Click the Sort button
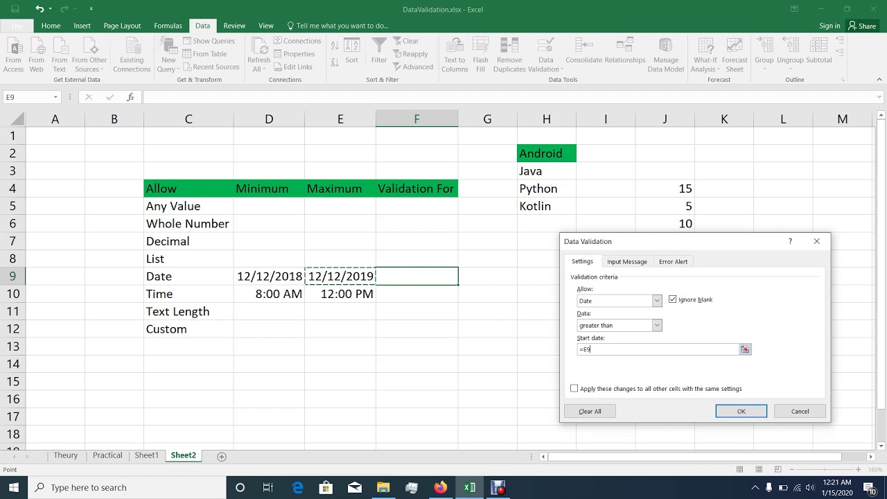The width and height of the screenshot is (887, 499). tap(352, 51)
